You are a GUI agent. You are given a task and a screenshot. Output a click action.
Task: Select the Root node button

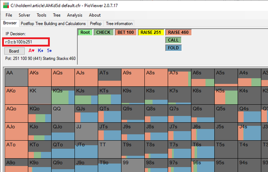[x=85, y=32]
